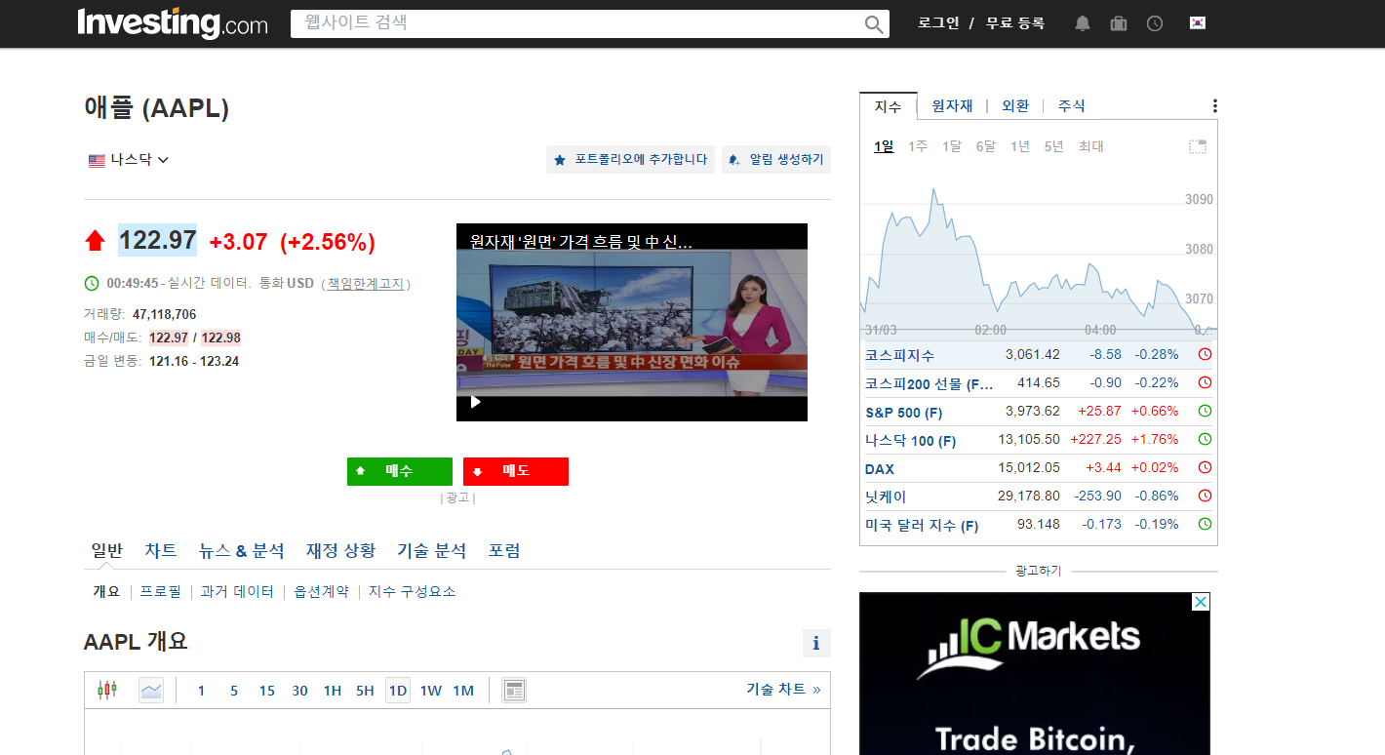Click the Korean flag language selector

pyautogui.click(x=1198, y=22)
